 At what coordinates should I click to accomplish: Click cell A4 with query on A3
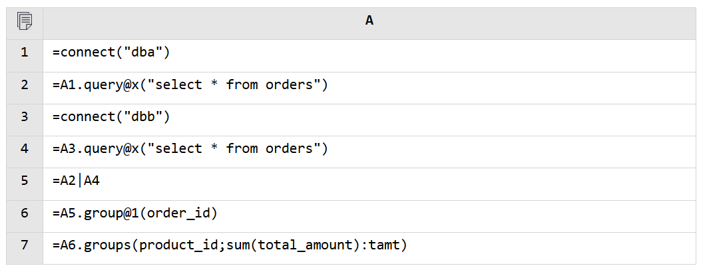point(369,152)
